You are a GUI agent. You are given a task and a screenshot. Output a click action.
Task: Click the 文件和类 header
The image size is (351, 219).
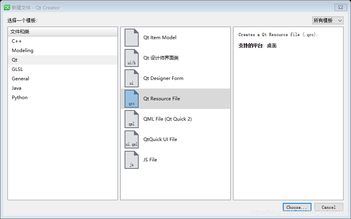click(63, 32)
